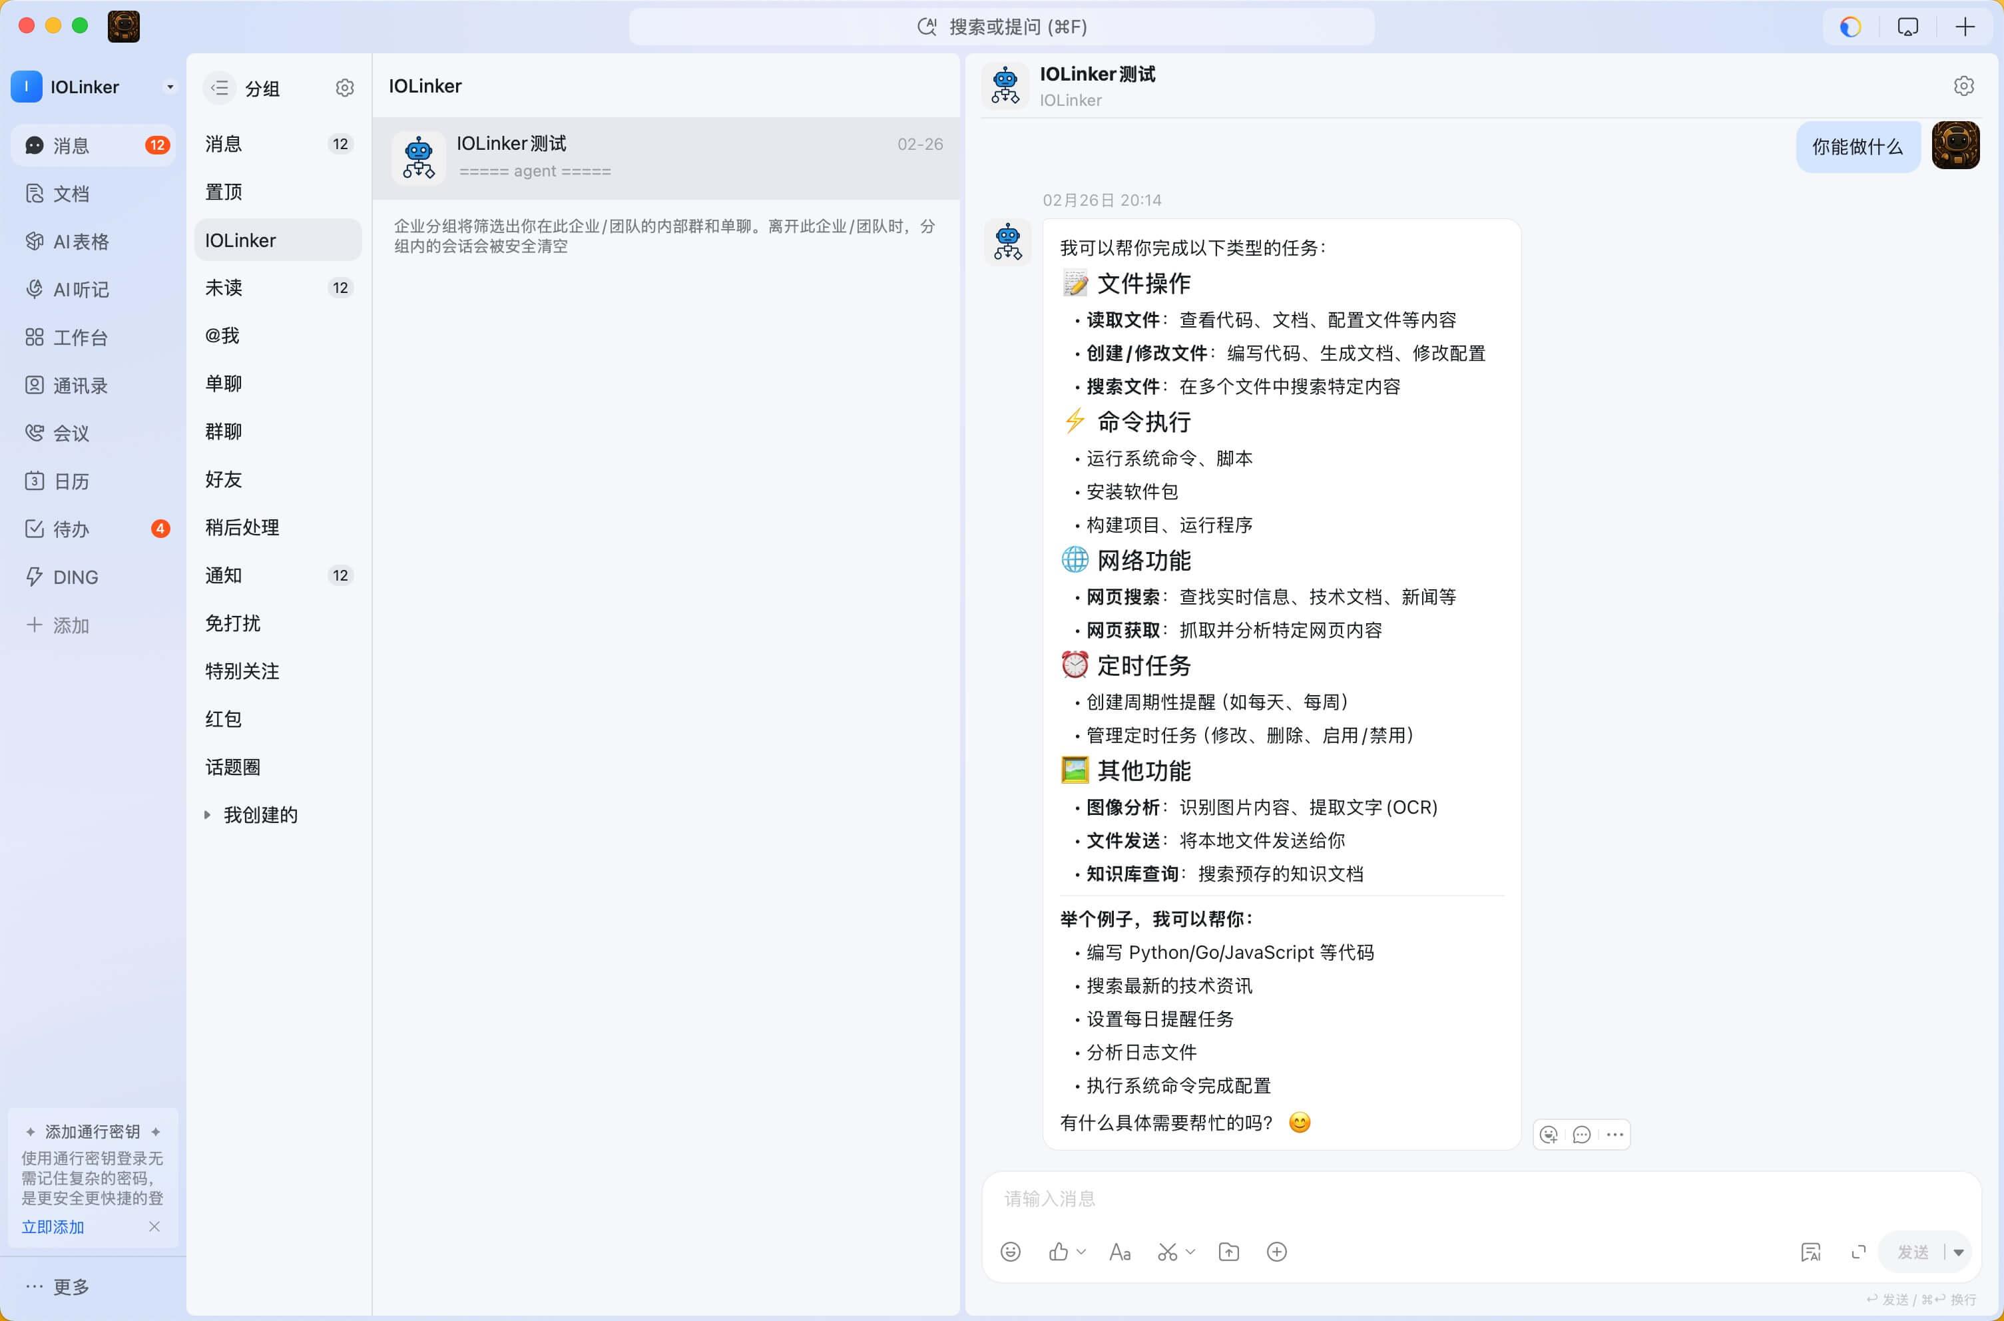Image resolution: width=2004 pixels, height=1321 pixels.
Task: Select the 置顶 pinned group
Action: 278,192
